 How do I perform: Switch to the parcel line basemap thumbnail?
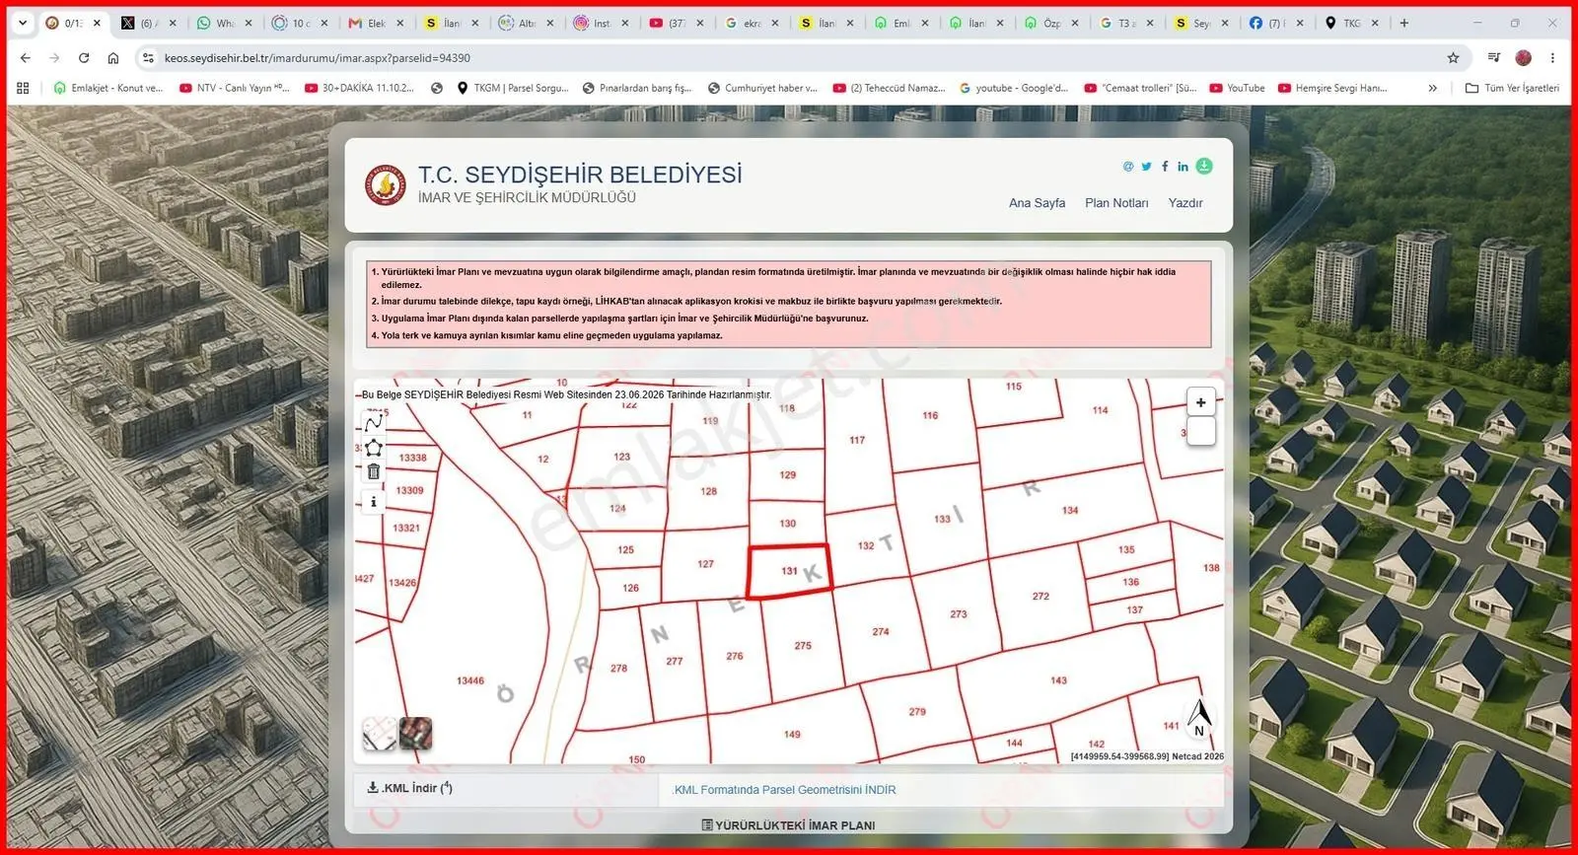(380, 734)
